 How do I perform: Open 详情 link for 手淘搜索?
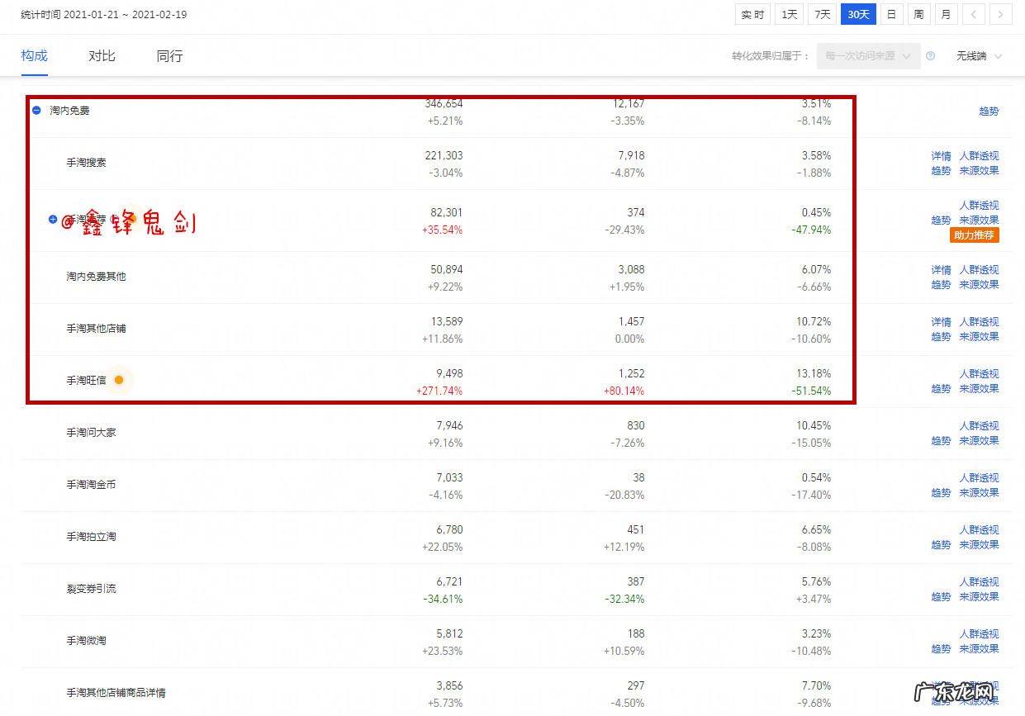tap(941, 156)
